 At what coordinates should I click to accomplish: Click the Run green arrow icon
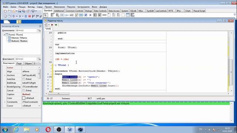click(x=20, y=16)
